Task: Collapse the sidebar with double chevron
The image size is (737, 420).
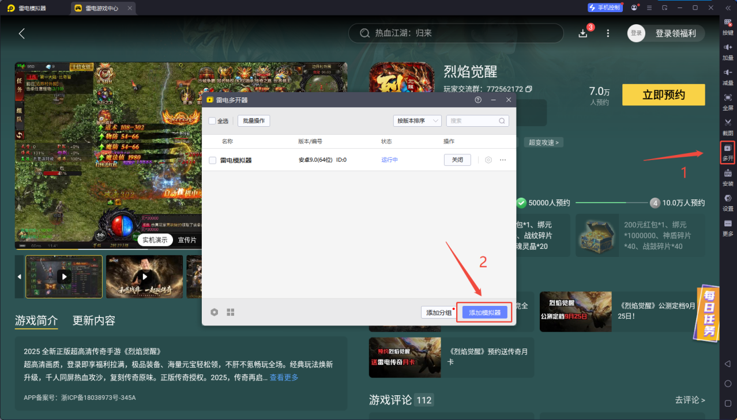Action: (728, 7)
